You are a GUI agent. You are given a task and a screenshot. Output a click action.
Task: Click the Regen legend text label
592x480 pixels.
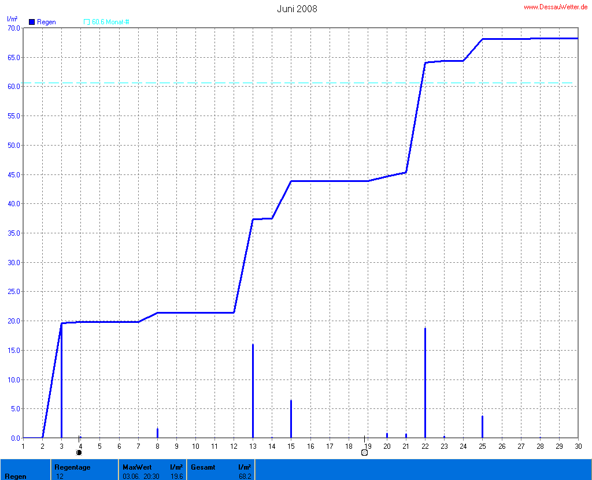46,22
